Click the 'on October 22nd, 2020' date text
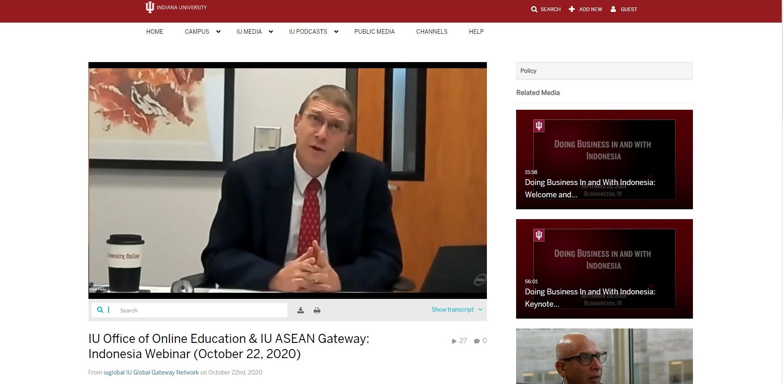Image resolution: width=783 pixels, height=384 pixels. [x=231, y=372]
